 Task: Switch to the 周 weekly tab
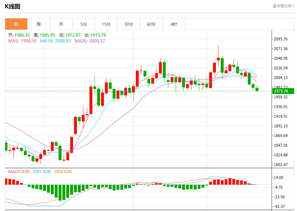click(39, 24)
